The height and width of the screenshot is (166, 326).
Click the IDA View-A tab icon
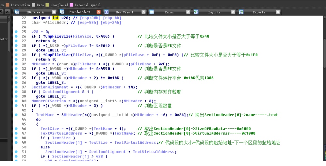[17, 12]
